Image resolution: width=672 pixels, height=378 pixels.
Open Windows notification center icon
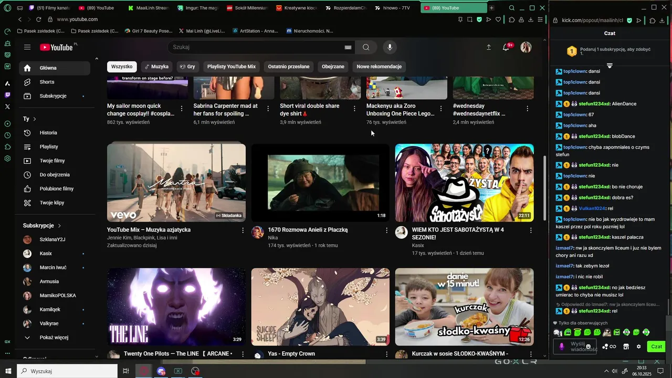[660, 371]
